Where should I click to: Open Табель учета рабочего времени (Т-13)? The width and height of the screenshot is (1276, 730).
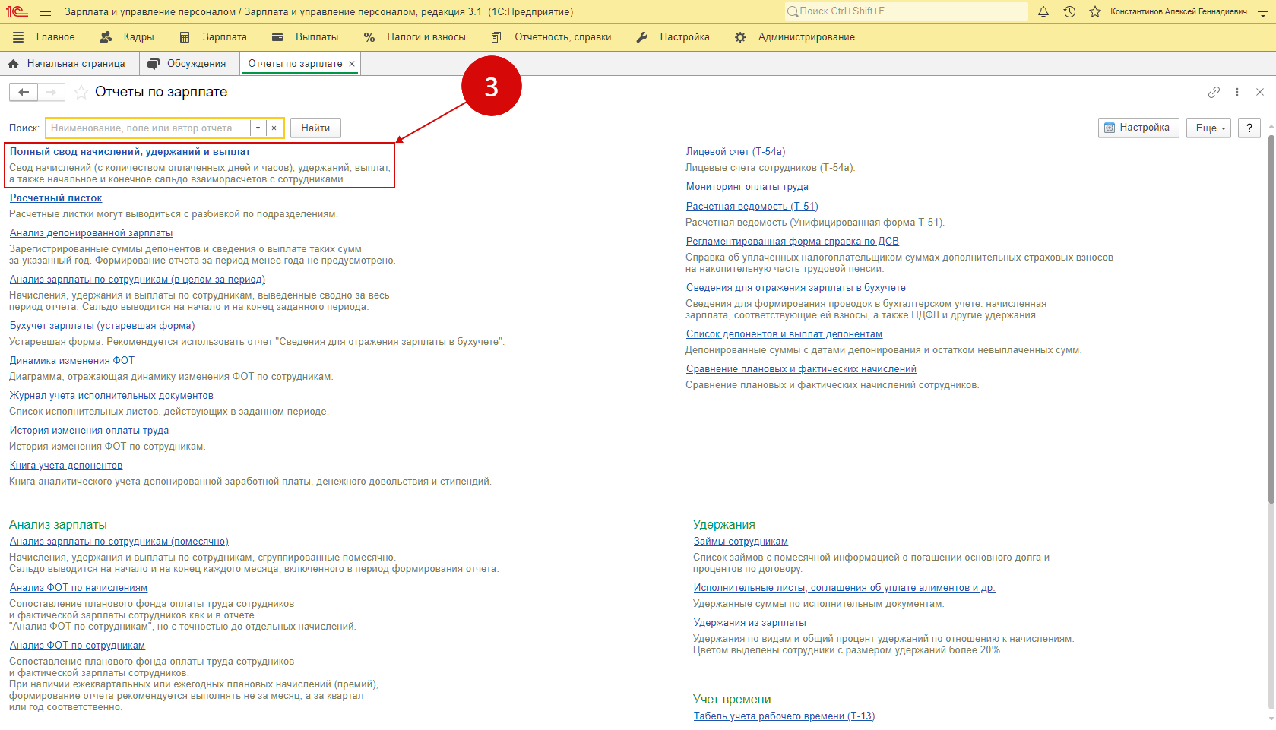click(784, 716)
